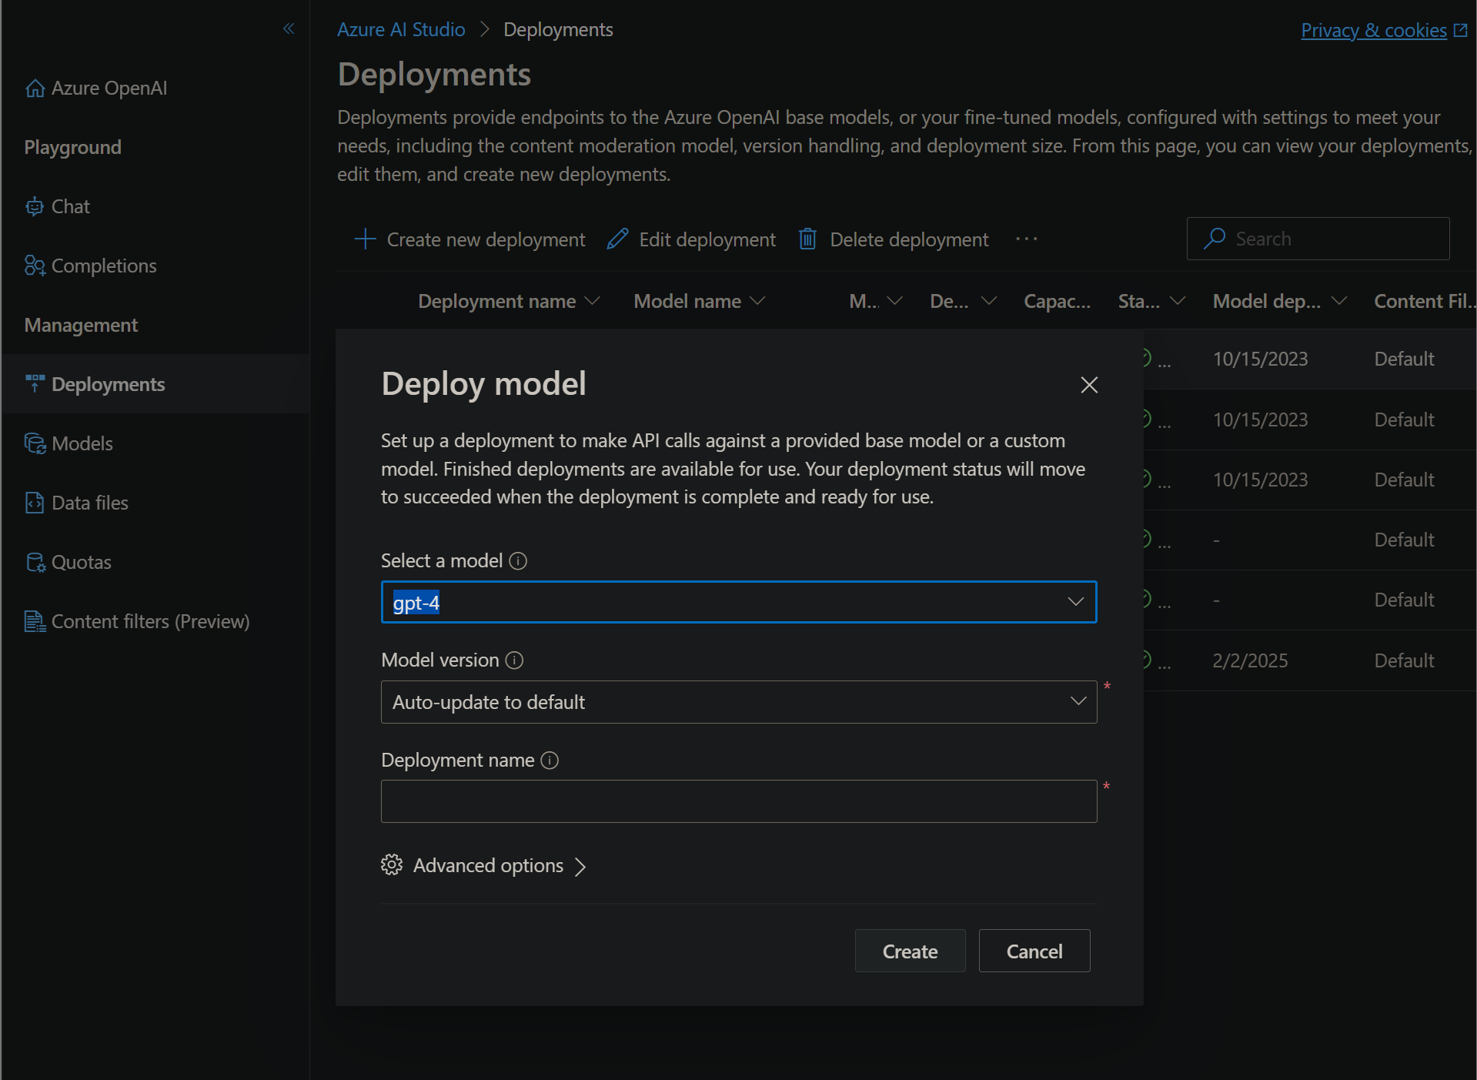The width and height of the screenshot is (1477, 1080).
Task: Click the Deployments icon in sidebar
Action: [35, 384]
